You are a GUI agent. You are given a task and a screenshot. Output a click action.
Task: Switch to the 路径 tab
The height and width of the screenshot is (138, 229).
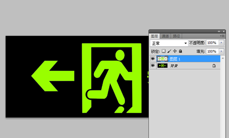(176, 36)
